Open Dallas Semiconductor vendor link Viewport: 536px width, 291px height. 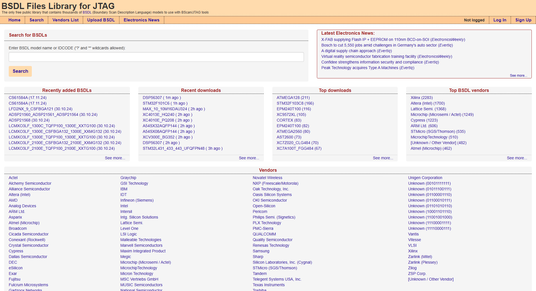click(28, 257)
